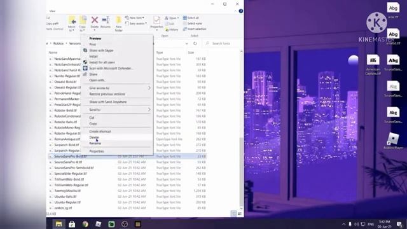Open OBS Studio from the taskbar

(x=125, y=224)
